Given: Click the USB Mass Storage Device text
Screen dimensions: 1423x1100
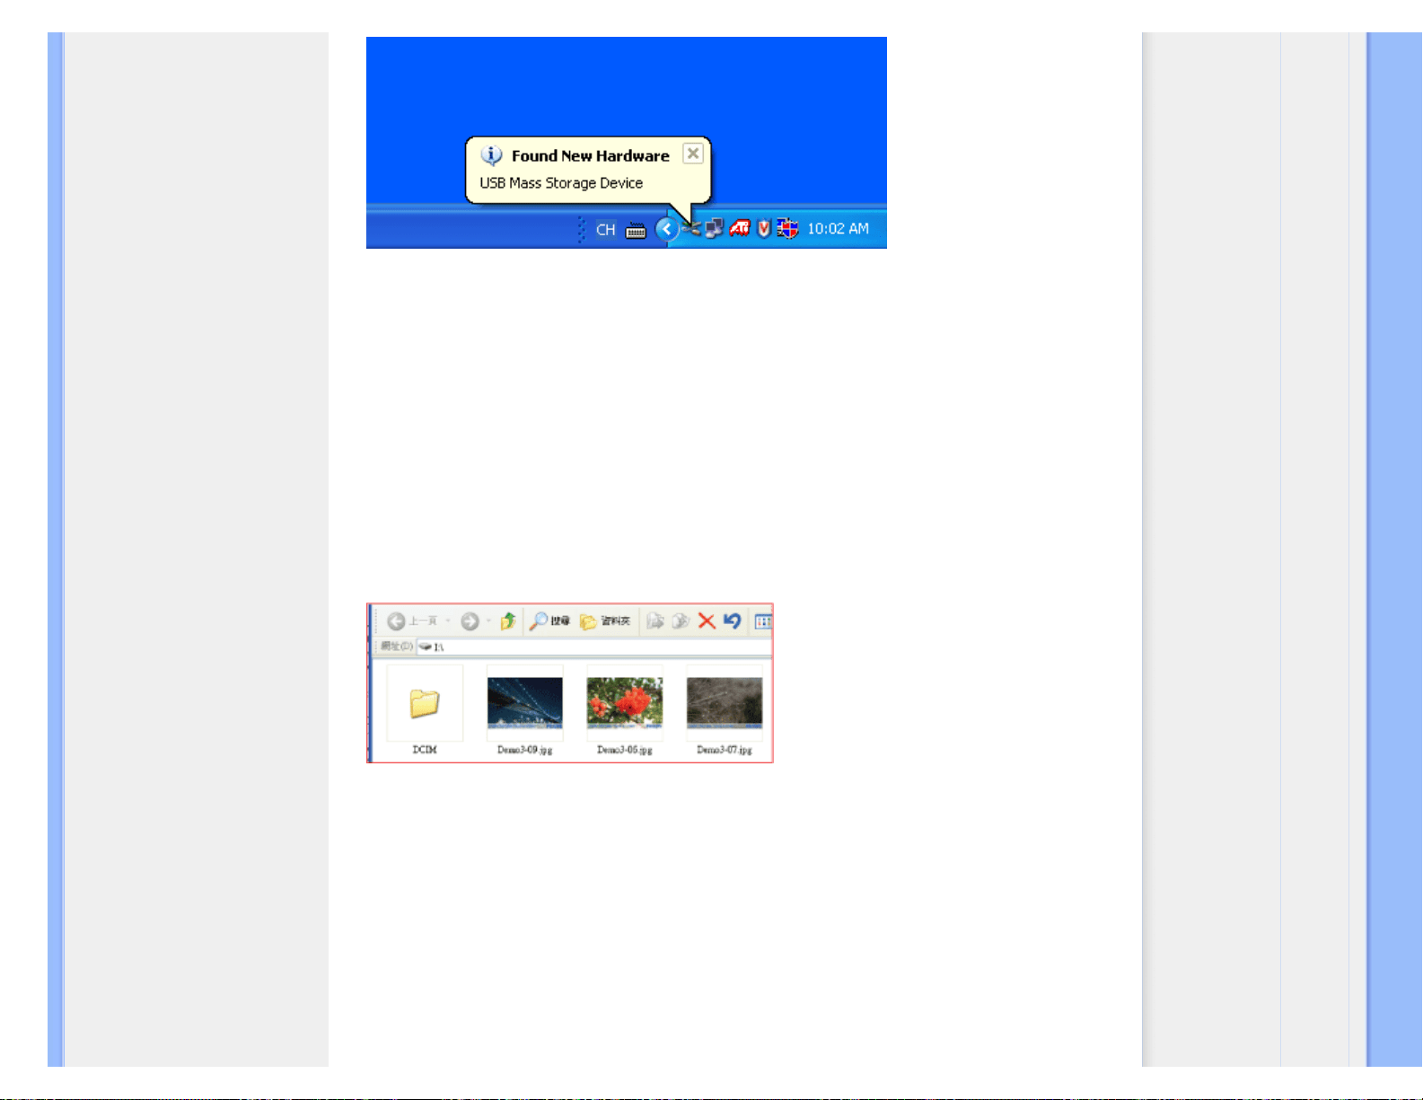Looking at the screenshot, I should point(561,183).
